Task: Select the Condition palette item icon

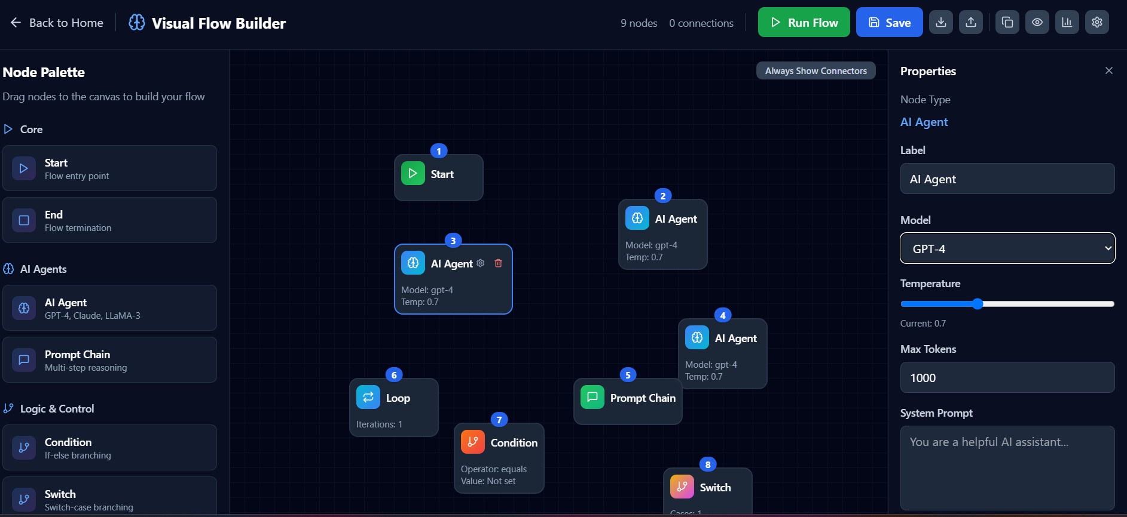Action: pos(24,448)
